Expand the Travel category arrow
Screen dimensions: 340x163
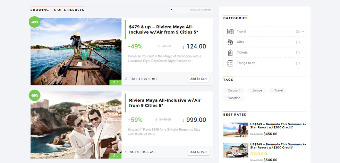303,31
